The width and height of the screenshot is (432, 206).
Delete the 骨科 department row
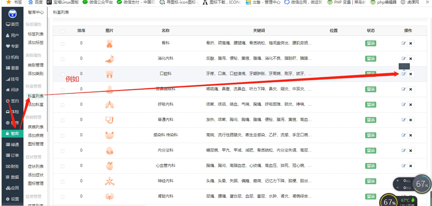(410, 43)
